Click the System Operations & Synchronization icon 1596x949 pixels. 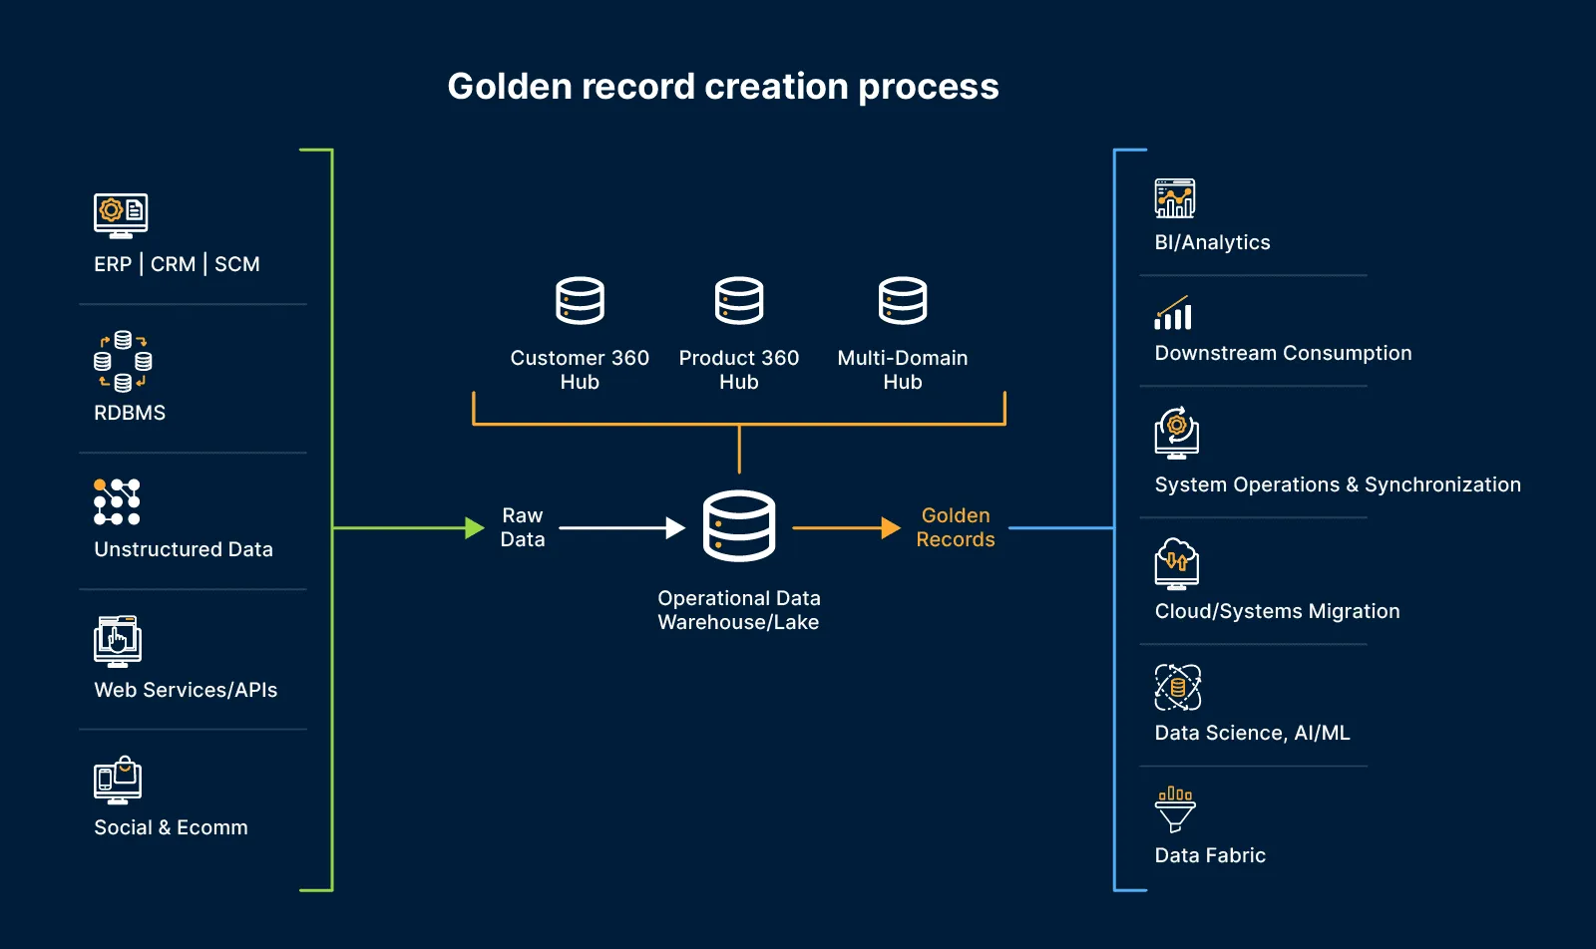(1177, 433)
